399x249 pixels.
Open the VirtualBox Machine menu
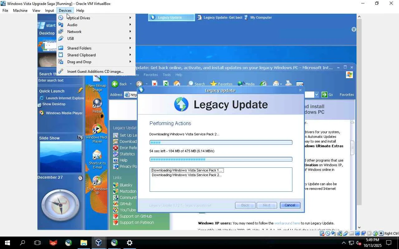point(20,10)
